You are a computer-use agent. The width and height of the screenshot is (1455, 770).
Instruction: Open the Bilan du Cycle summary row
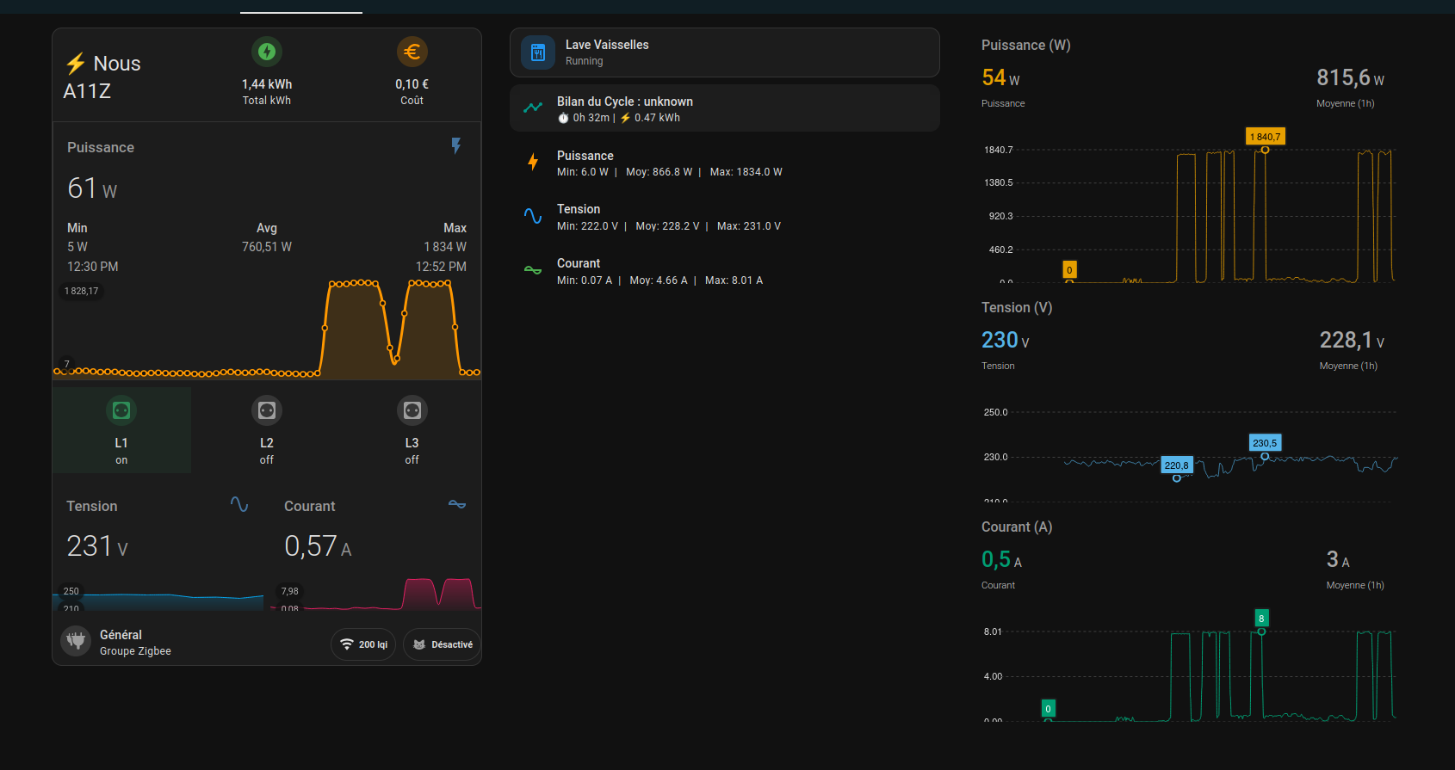(724, 108)
